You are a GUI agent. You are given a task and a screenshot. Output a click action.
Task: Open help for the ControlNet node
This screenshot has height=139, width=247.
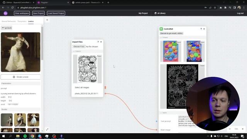click(201, 29)
